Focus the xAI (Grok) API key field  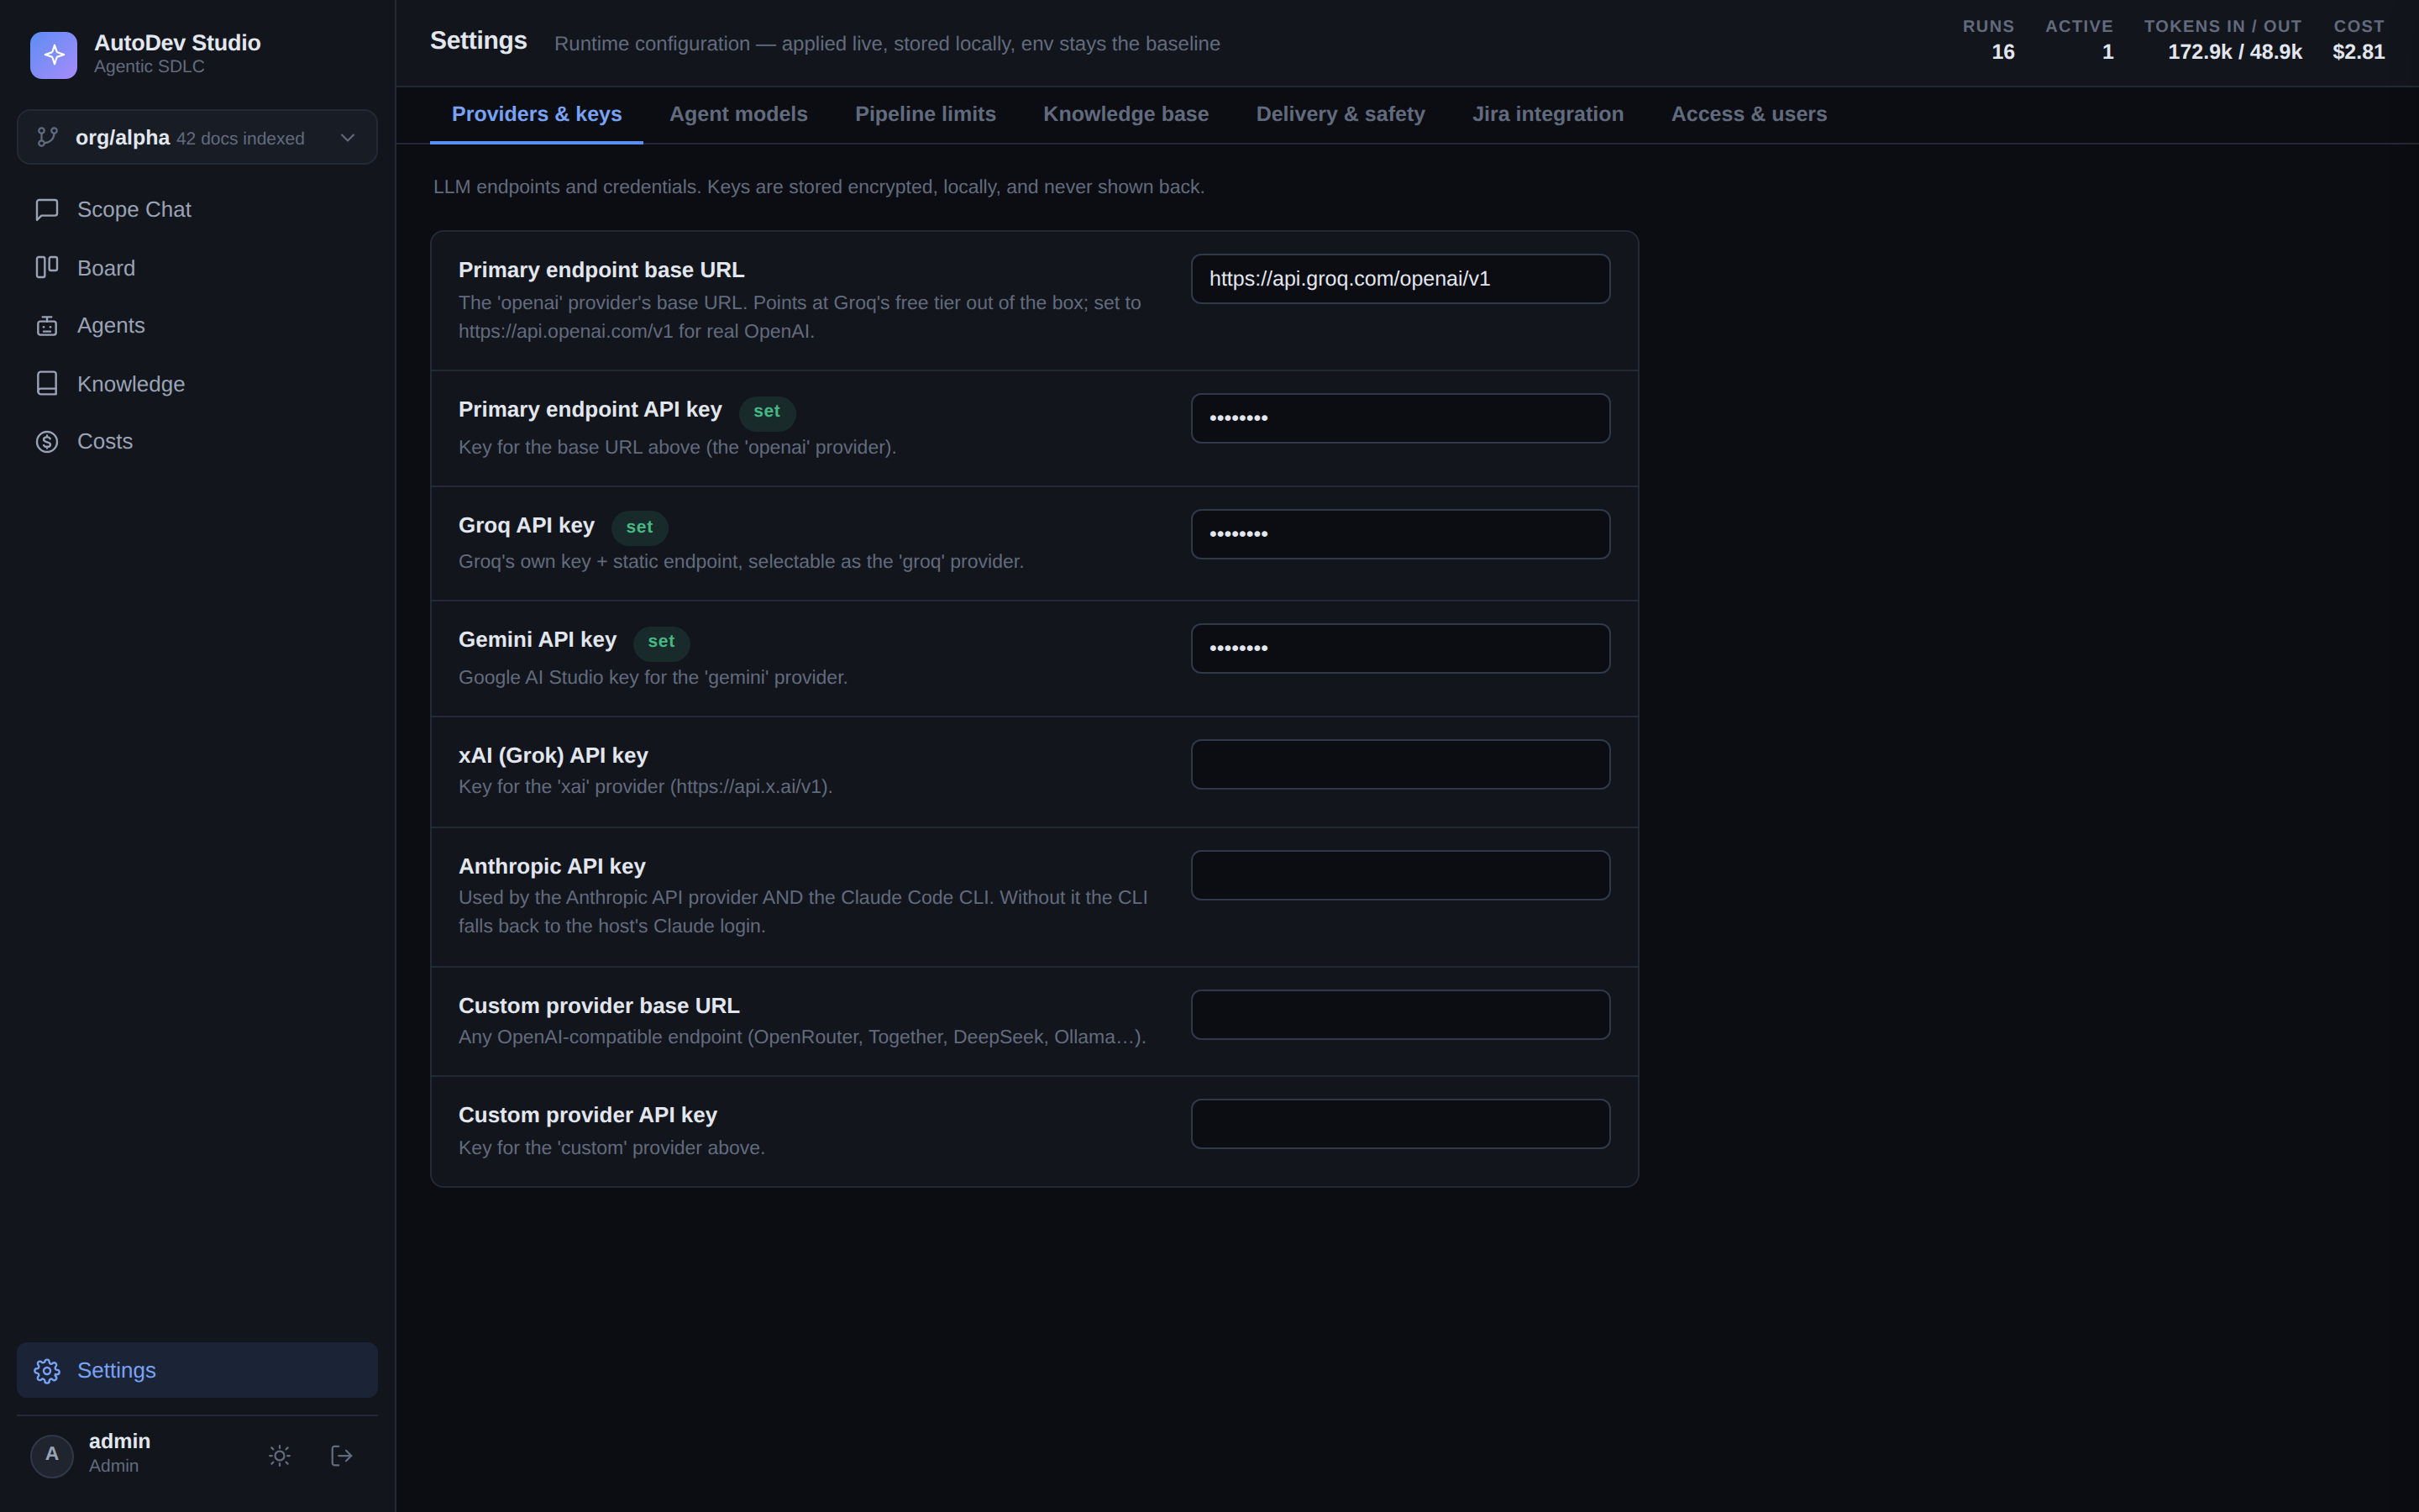click(x=1400, y=765)
